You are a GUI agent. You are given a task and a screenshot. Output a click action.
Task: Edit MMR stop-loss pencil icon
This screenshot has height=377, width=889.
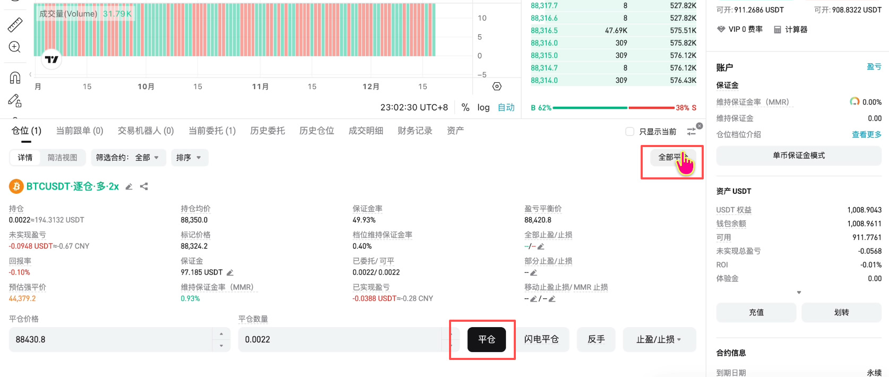click(x=552, y=299)
